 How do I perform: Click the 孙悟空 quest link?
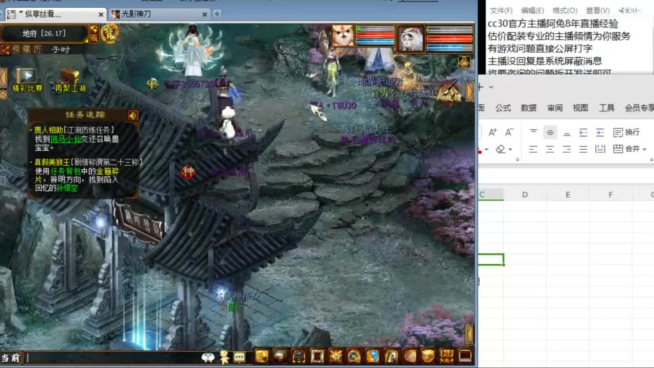pyautogui.click(x=68, y=188)
